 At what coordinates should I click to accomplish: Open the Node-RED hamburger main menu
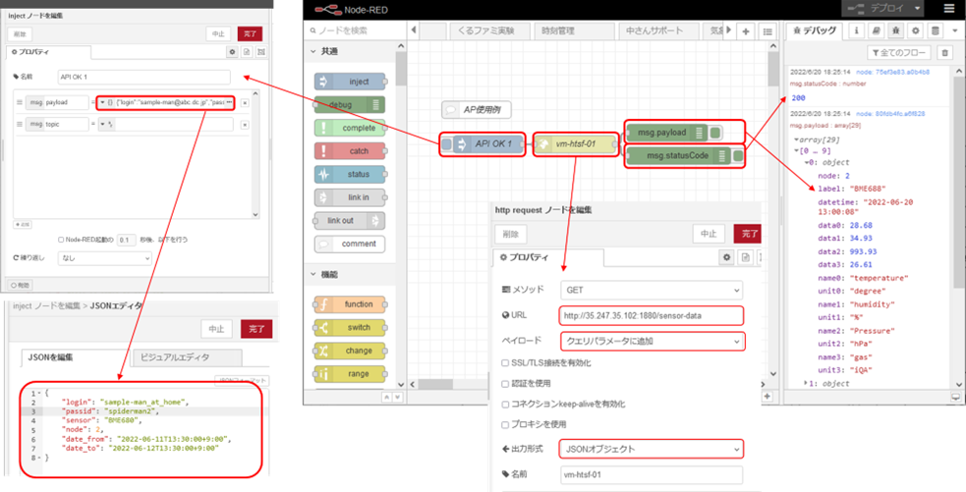coord(948,9)
